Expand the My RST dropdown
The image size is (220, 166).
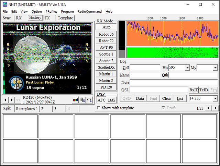pos(215,68)
